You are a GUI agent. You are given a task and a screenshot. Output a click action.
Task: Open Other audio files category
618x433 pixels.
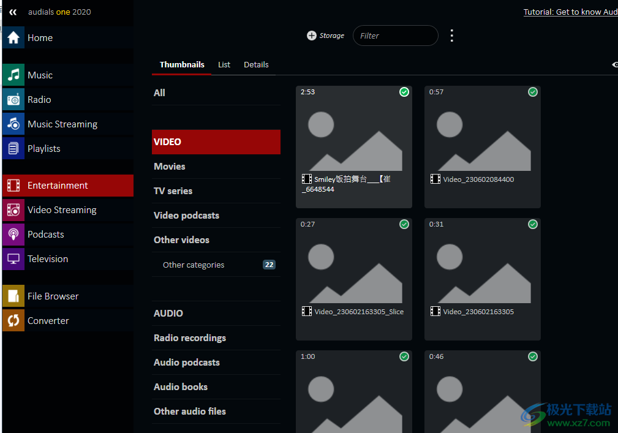click(216, 411)
